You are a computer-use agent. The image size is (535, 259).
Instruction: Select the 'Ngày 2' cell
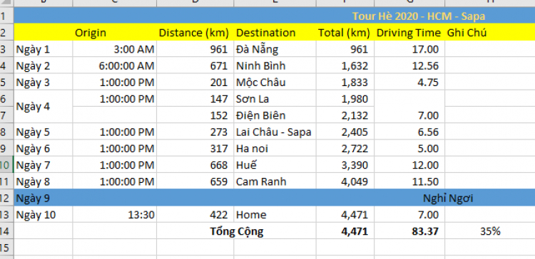[x=43, y=65]
